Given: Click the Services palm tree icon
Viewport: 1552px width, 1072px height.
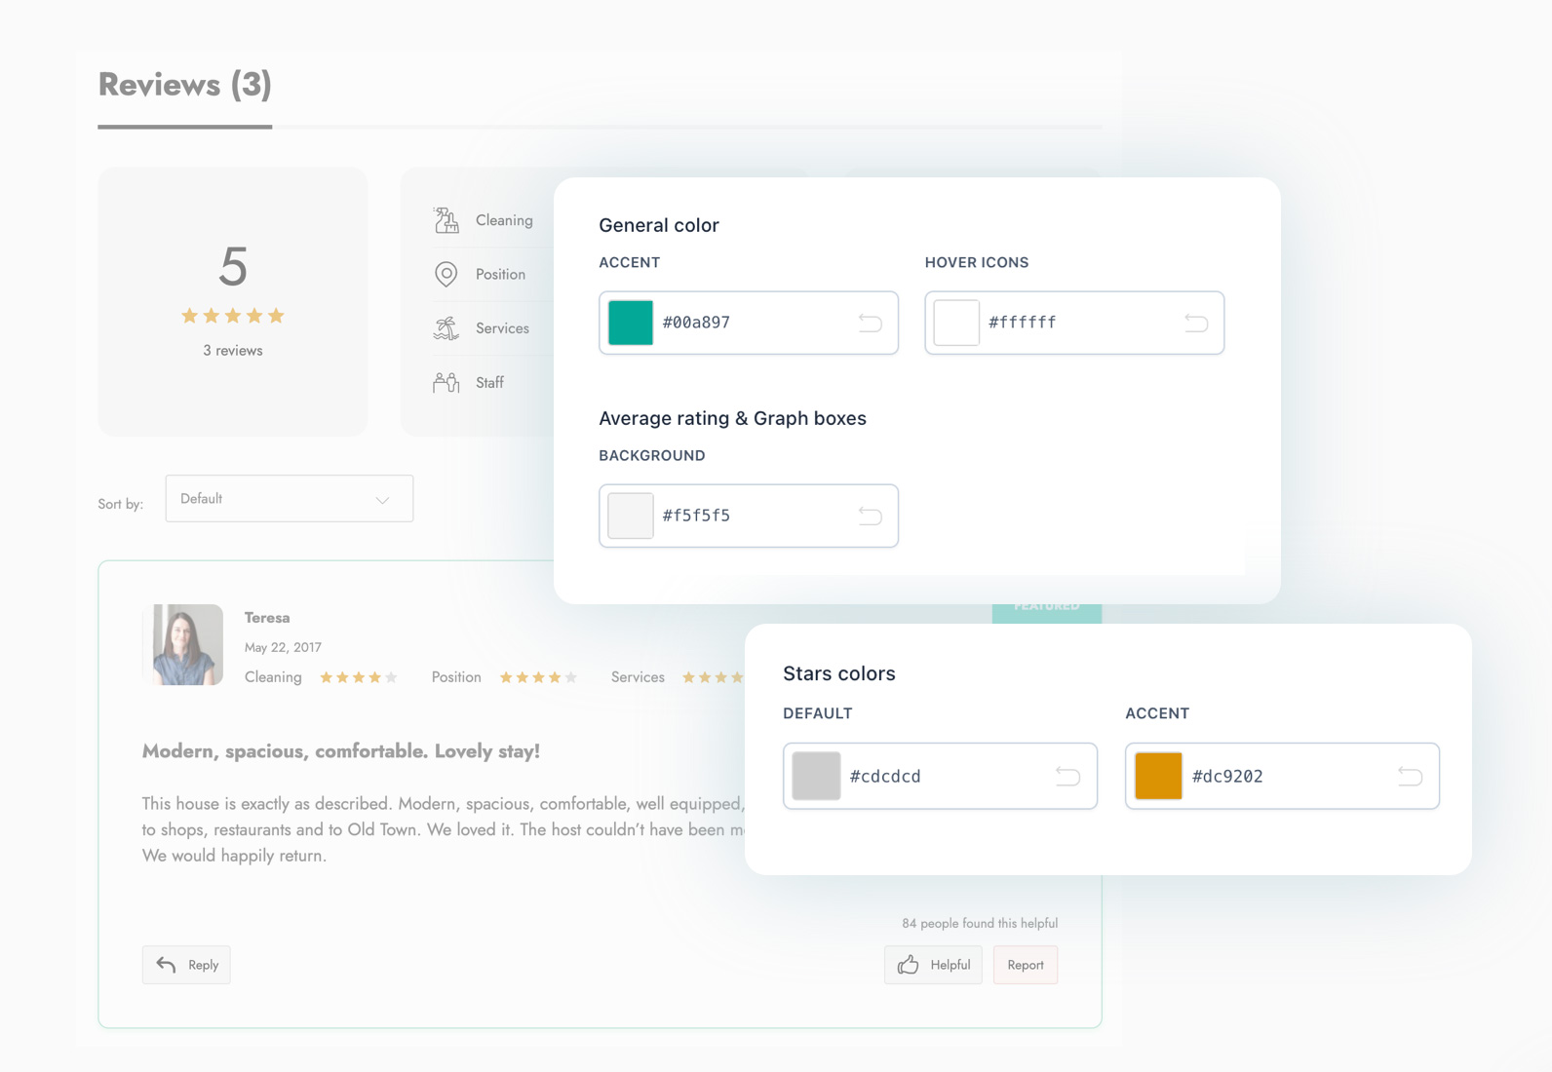Looking at the screenshot, I should tap(446, 328).
